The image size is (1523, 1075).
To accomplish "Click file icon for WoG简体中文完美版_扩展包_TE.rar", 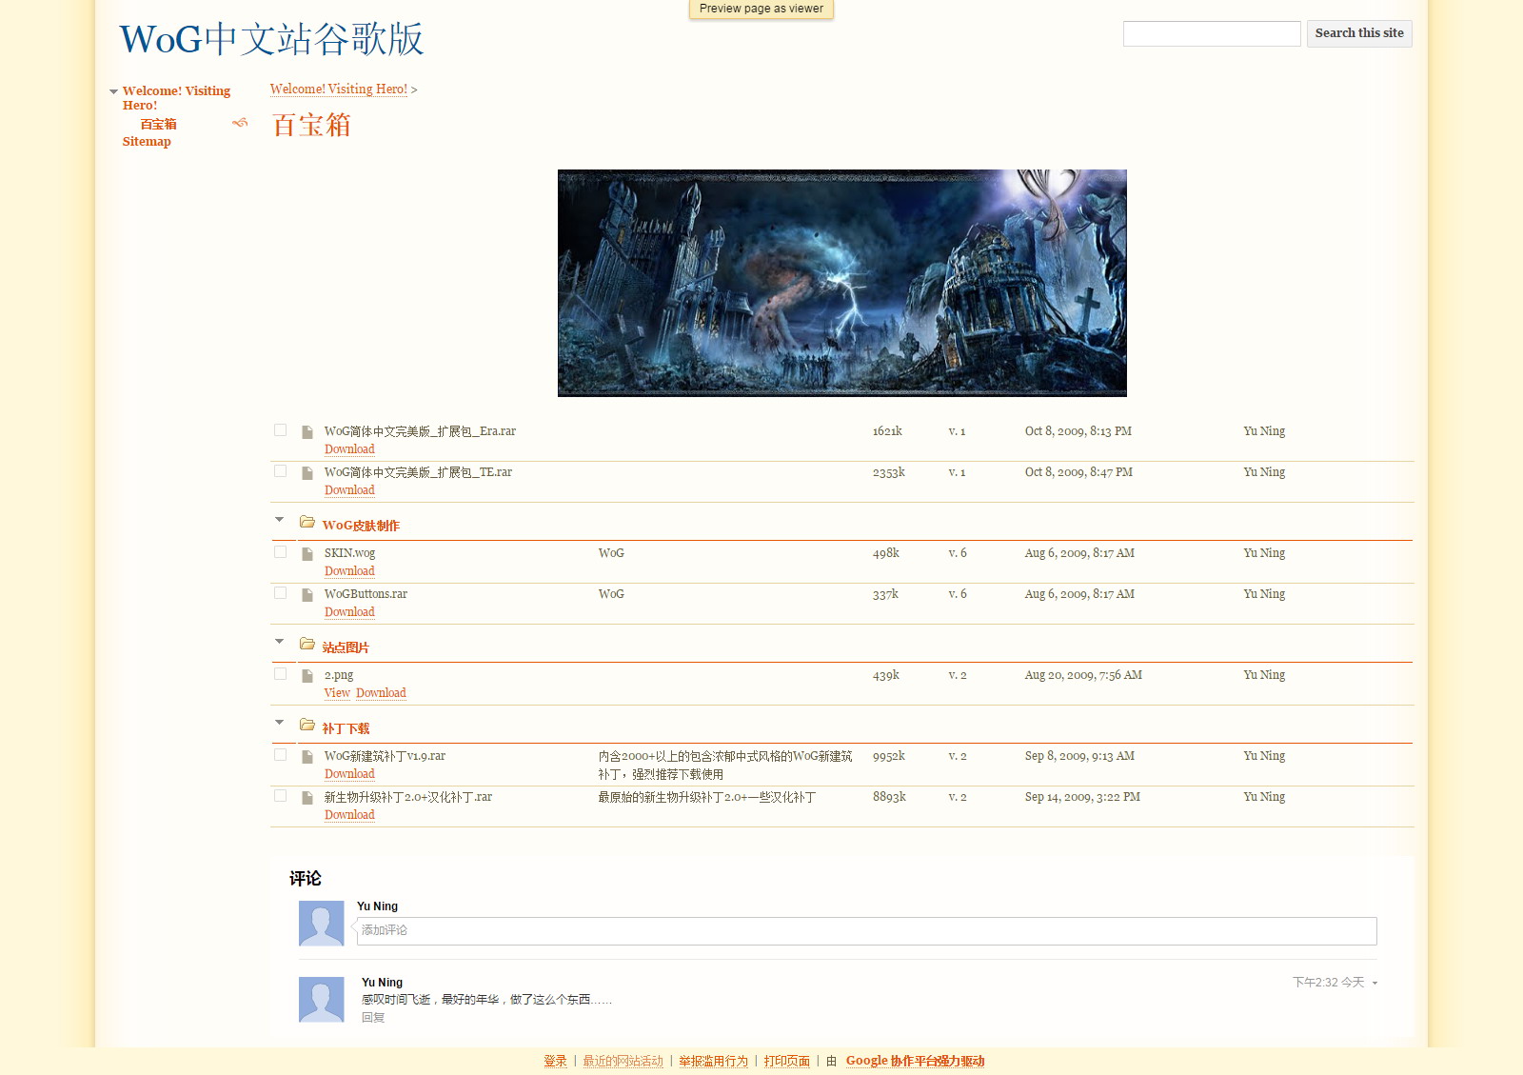I will (307, 473).
